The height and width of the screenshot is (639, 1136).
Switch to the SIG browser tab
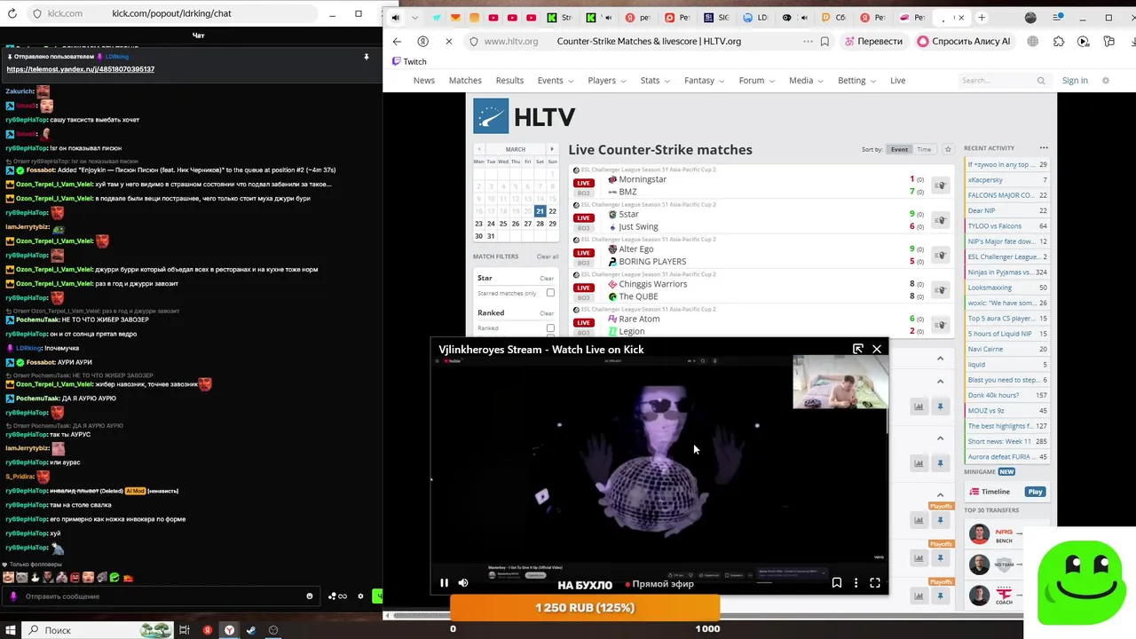pyautogui.click(x=716, y=17)
